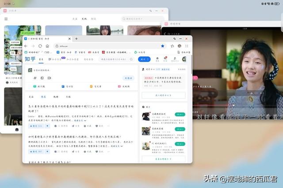The width and height of the screenshot is (283, 188).
Task: Open the green cloud-icon bookmark
Action: [140, 52]
